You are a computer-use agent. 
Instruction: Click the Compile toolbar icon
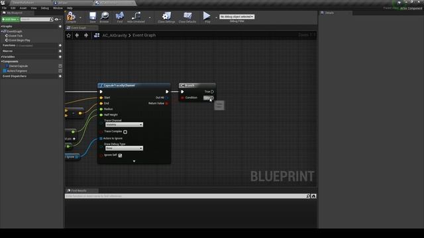pyautogui.click(x=71, y=16)
